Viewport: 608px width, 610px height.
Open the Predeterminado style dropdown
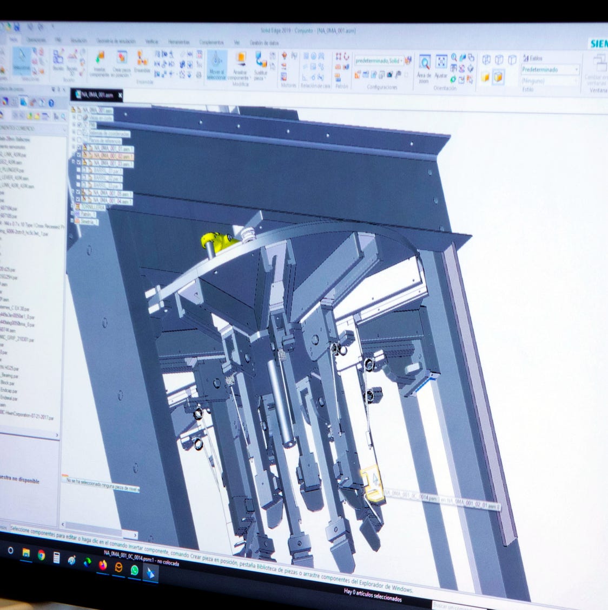coord(576,70)
